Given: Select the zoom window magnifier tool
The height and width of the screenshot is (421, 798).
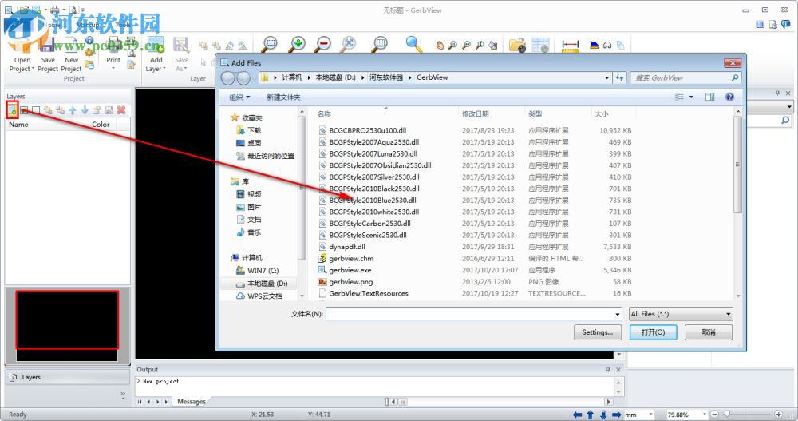Looking at the screenshot, I should tap(270, 45).
